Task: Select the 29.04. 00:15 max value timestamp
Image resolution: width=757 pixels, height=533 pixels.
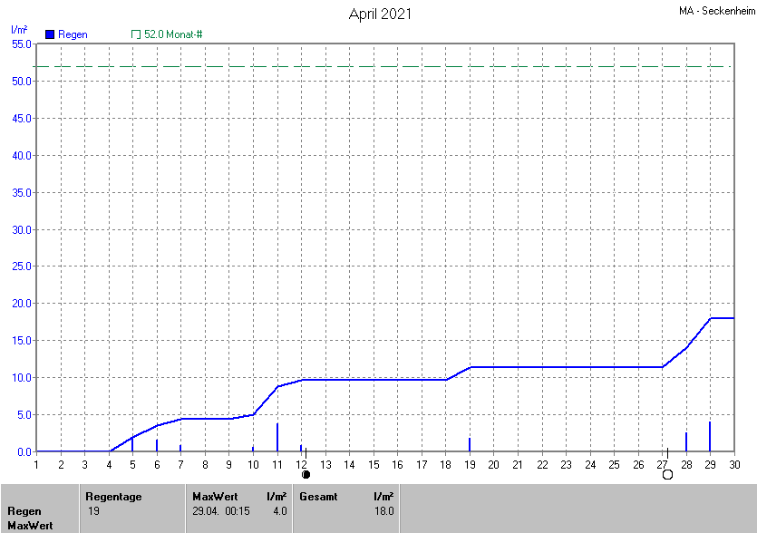Action: (x=222, y=511)
